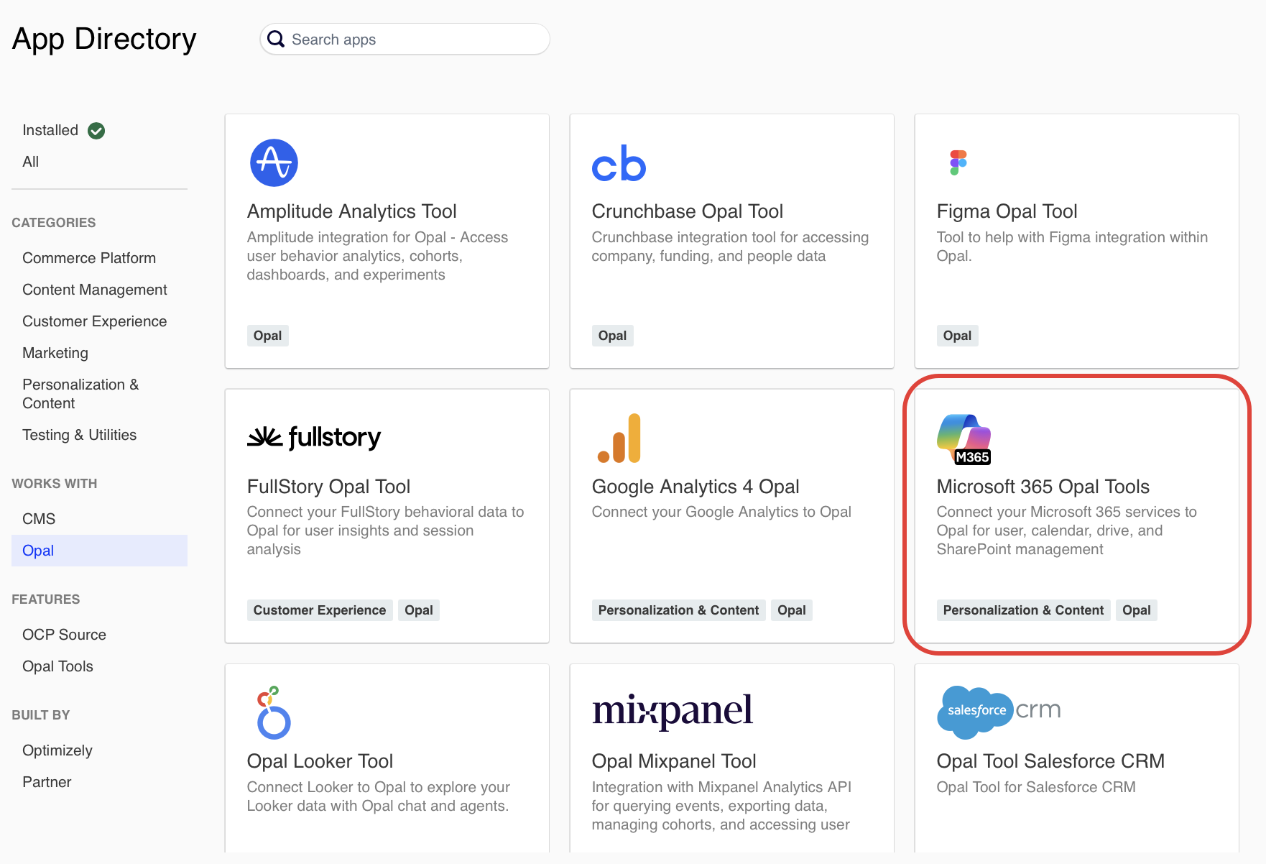Viewport: 1266px width, 864px height.
Task: Toggle the Installed filter with green checkmark
Action: coord(63,130)
